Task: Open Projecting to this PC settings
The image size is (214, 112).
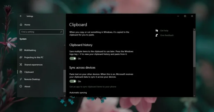Action: [x=34, y=57]
